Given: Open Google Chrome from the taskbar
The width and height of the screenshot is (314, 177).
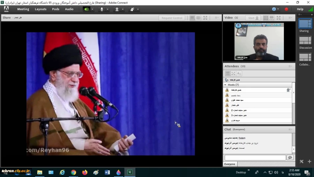Looking at the screenshot, I should pyautogui.click(x=73, y=172).
